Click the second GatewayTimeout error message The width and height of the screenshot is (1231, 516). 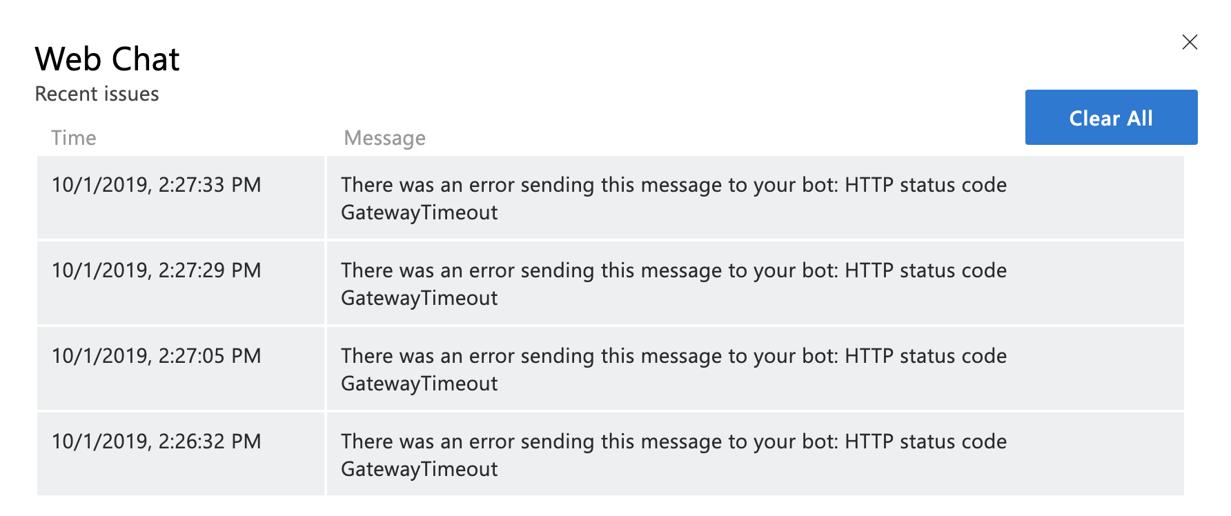[x=674, y=283]
